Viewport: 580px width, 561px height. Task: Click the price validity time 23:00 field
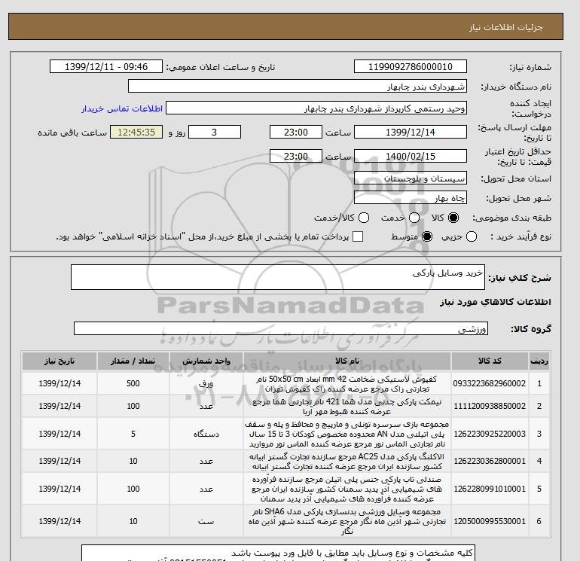pyautogui.click(x=296, y=156)
